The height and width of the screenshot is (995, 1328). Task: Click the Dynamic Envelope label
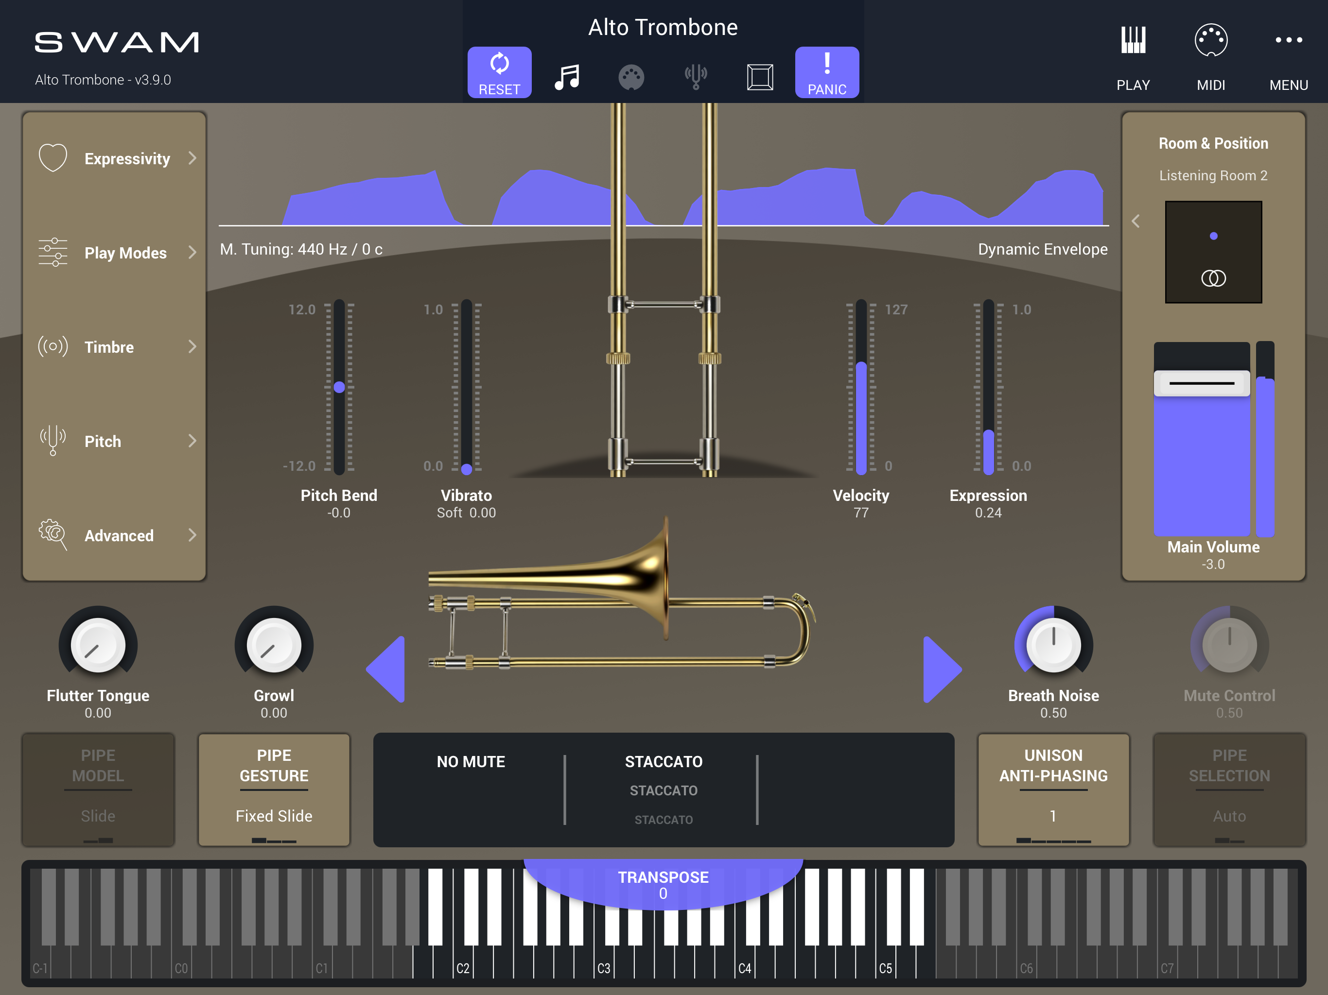[1042, 249]
